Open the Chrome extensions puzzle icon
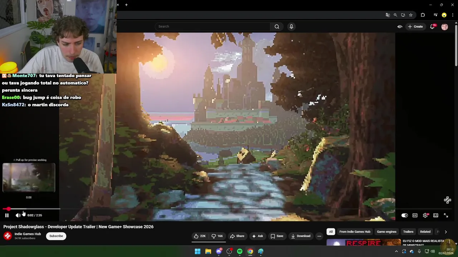Screen dimensions: 458x257 pyautogui.click(x=423, y=15)
